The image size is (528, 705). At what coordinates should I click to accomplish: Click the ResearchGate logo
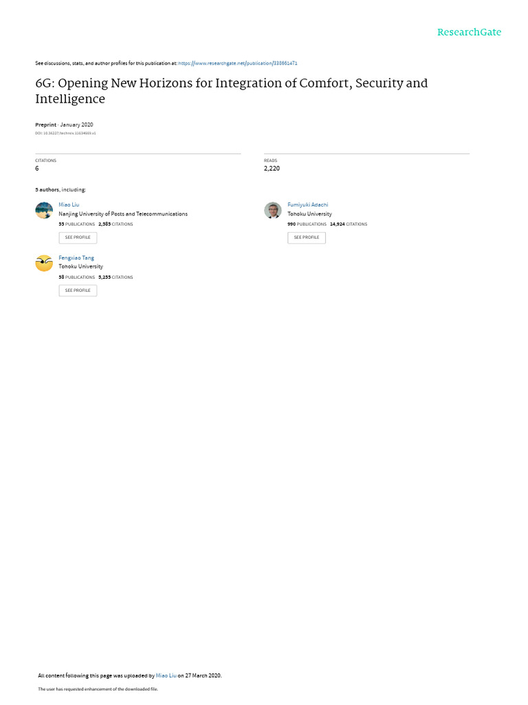tap(469, 32)
